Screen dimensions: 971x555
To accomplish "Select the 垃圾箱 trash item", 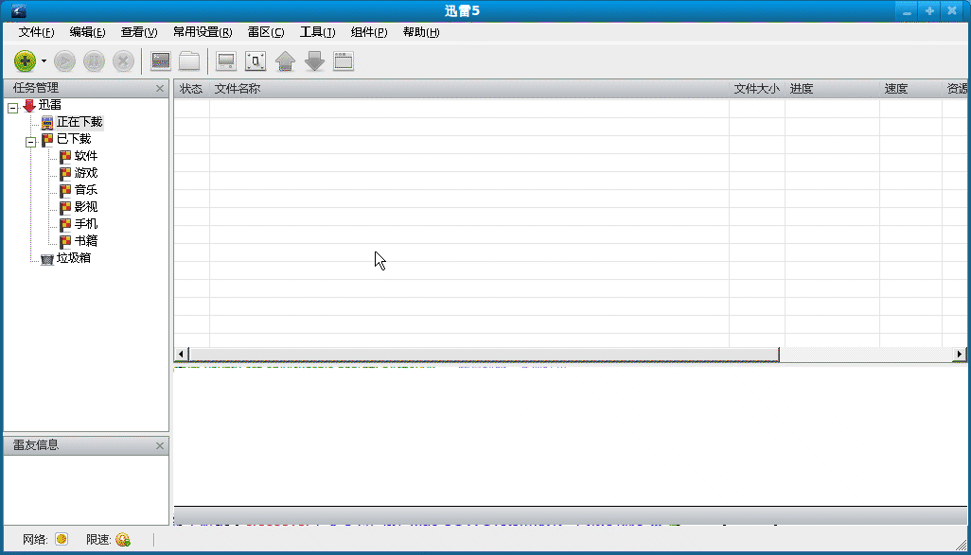I will pyautogui.click(x=74, y=258).
